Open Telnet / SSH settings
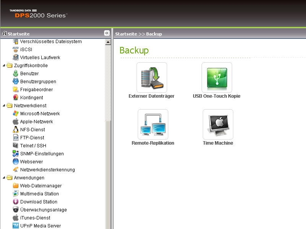This screenshot has height=229, width=306. 33,145
